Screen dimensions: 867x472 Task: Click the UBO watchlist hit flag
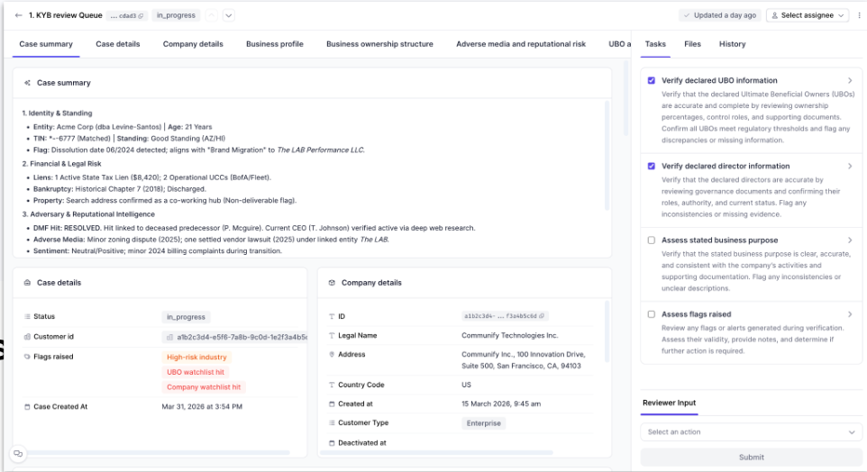pyautogui.click(x=196, y=372)
